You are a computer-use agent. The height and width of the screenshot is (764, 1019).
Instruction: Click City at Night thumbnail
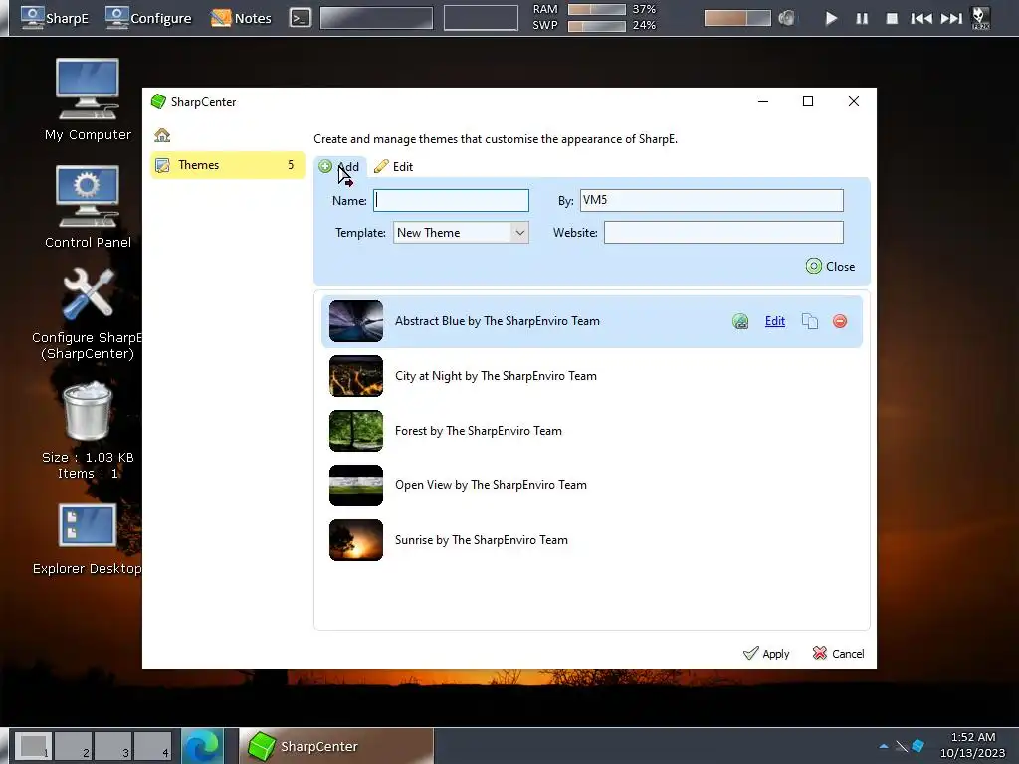pyautogui.click(x=356, y=376)
